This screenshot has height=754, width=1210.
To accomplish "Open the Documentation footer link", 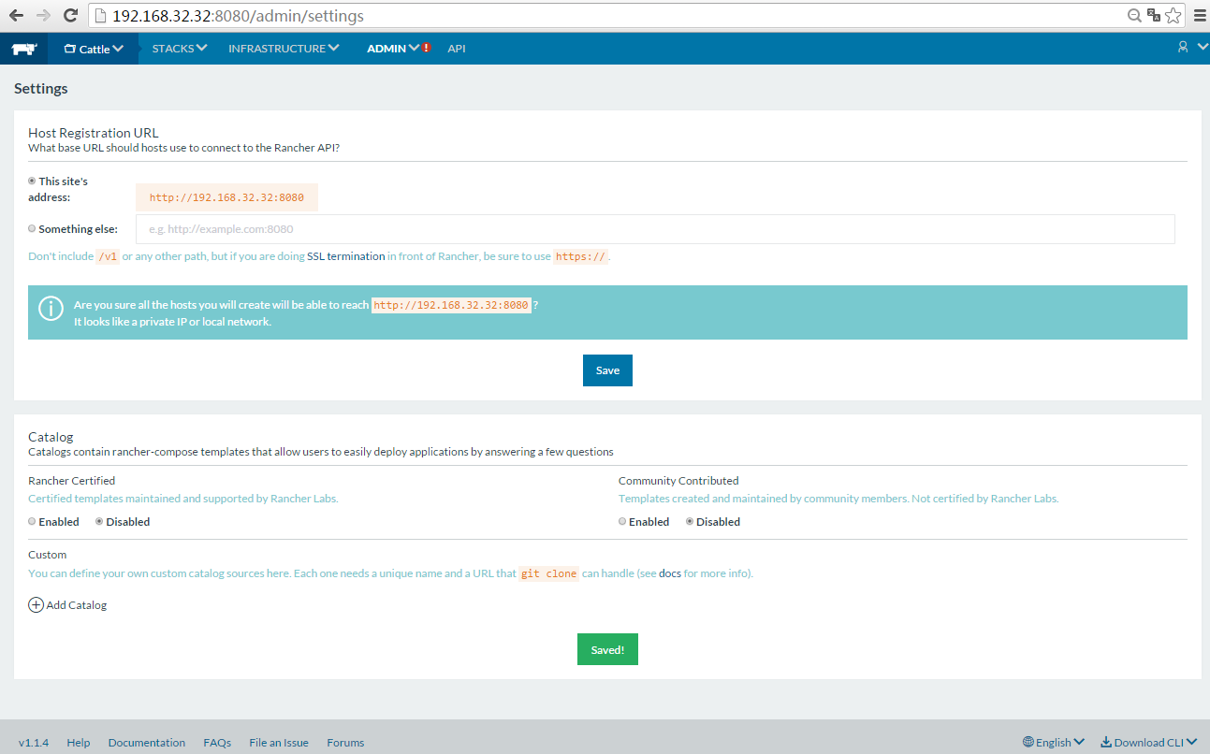I will (147, 743).
